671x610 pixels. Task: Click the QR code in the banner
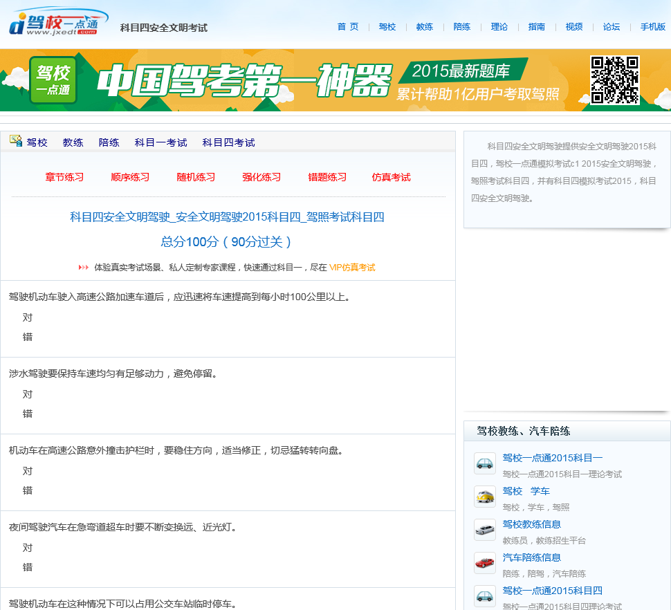click(x=615, y=80)
